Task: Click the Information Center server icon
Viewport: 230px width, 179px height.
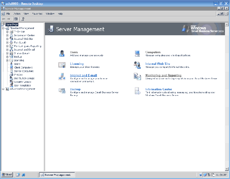Action: pos(137,91)
